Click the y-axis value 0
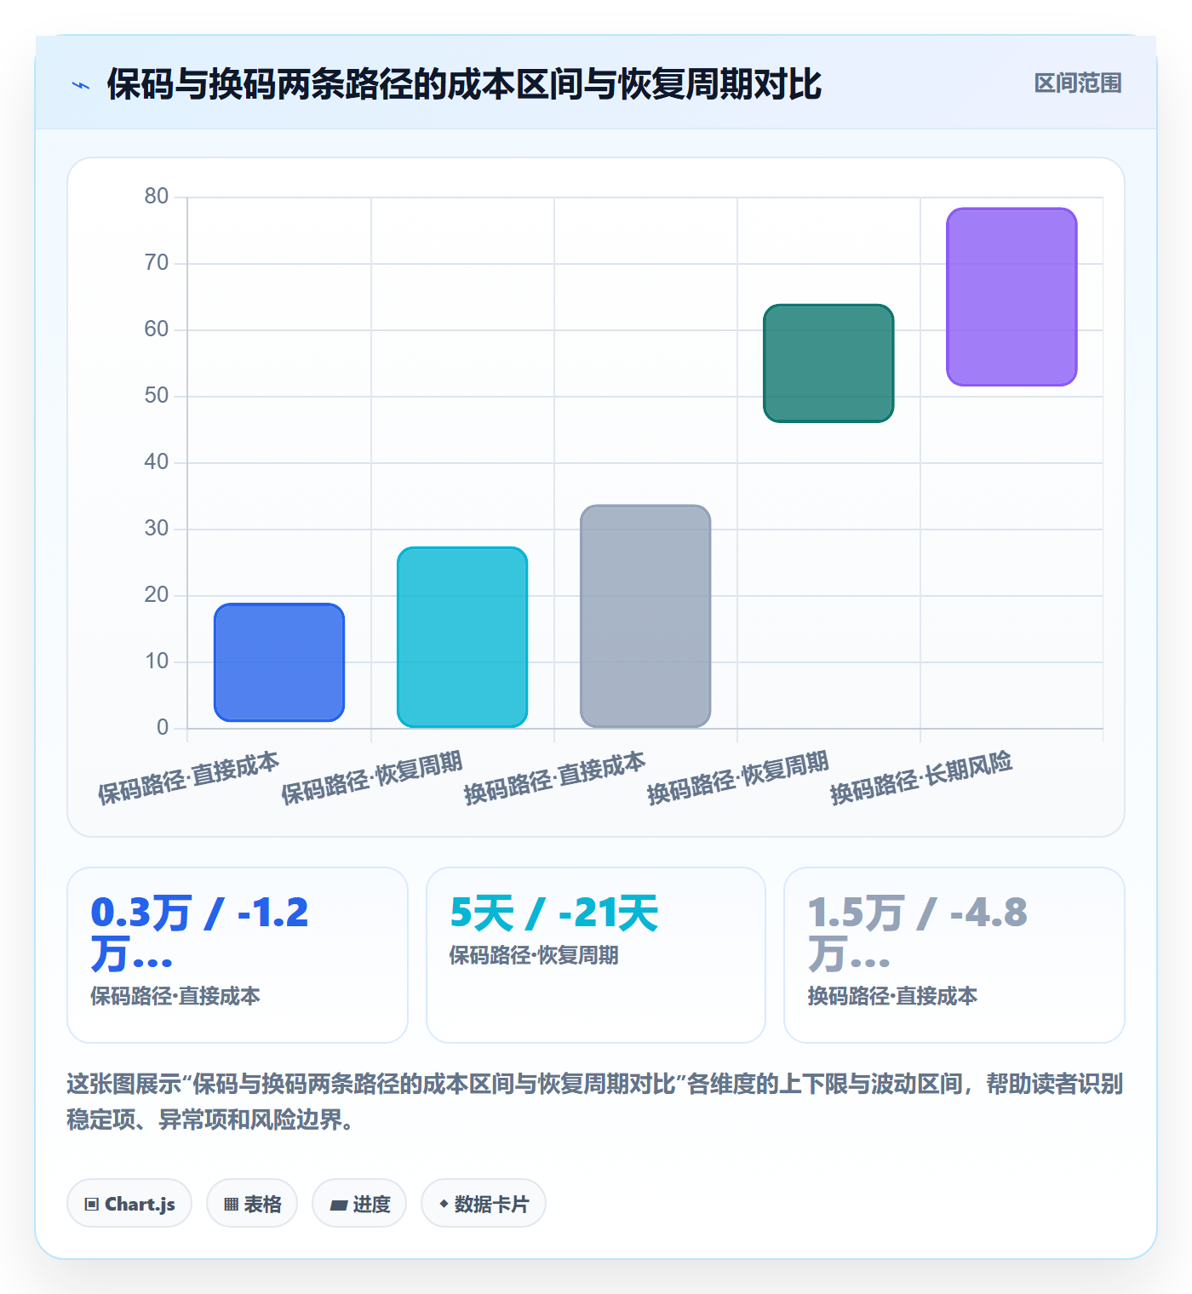Image resolution: width=1192 pixels, height=1294 pixels. 163,728
